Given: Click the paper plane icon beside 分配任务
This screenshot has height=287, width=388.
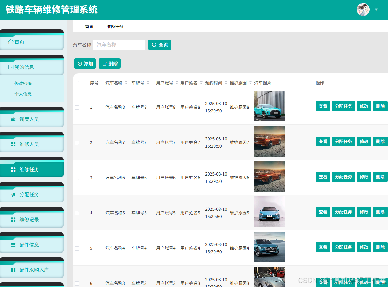Looking at the screenshot, I should point(13,194).
